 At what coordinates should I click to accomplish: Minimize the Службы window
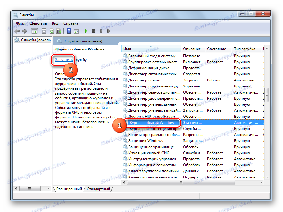pos(242,13)
